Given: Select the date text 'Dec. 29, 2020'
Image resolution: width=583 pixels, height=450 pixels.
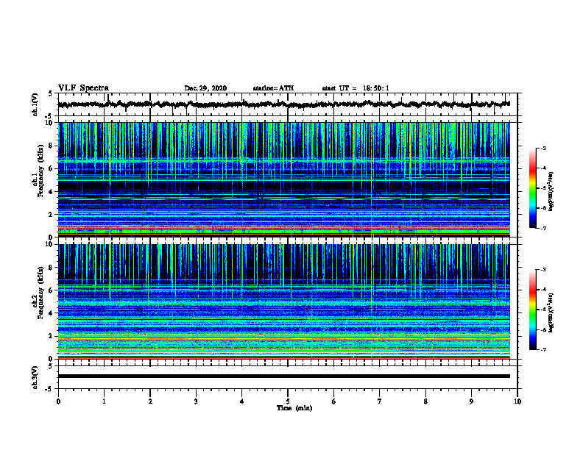Looking at the screenshot, I should 205,88.
